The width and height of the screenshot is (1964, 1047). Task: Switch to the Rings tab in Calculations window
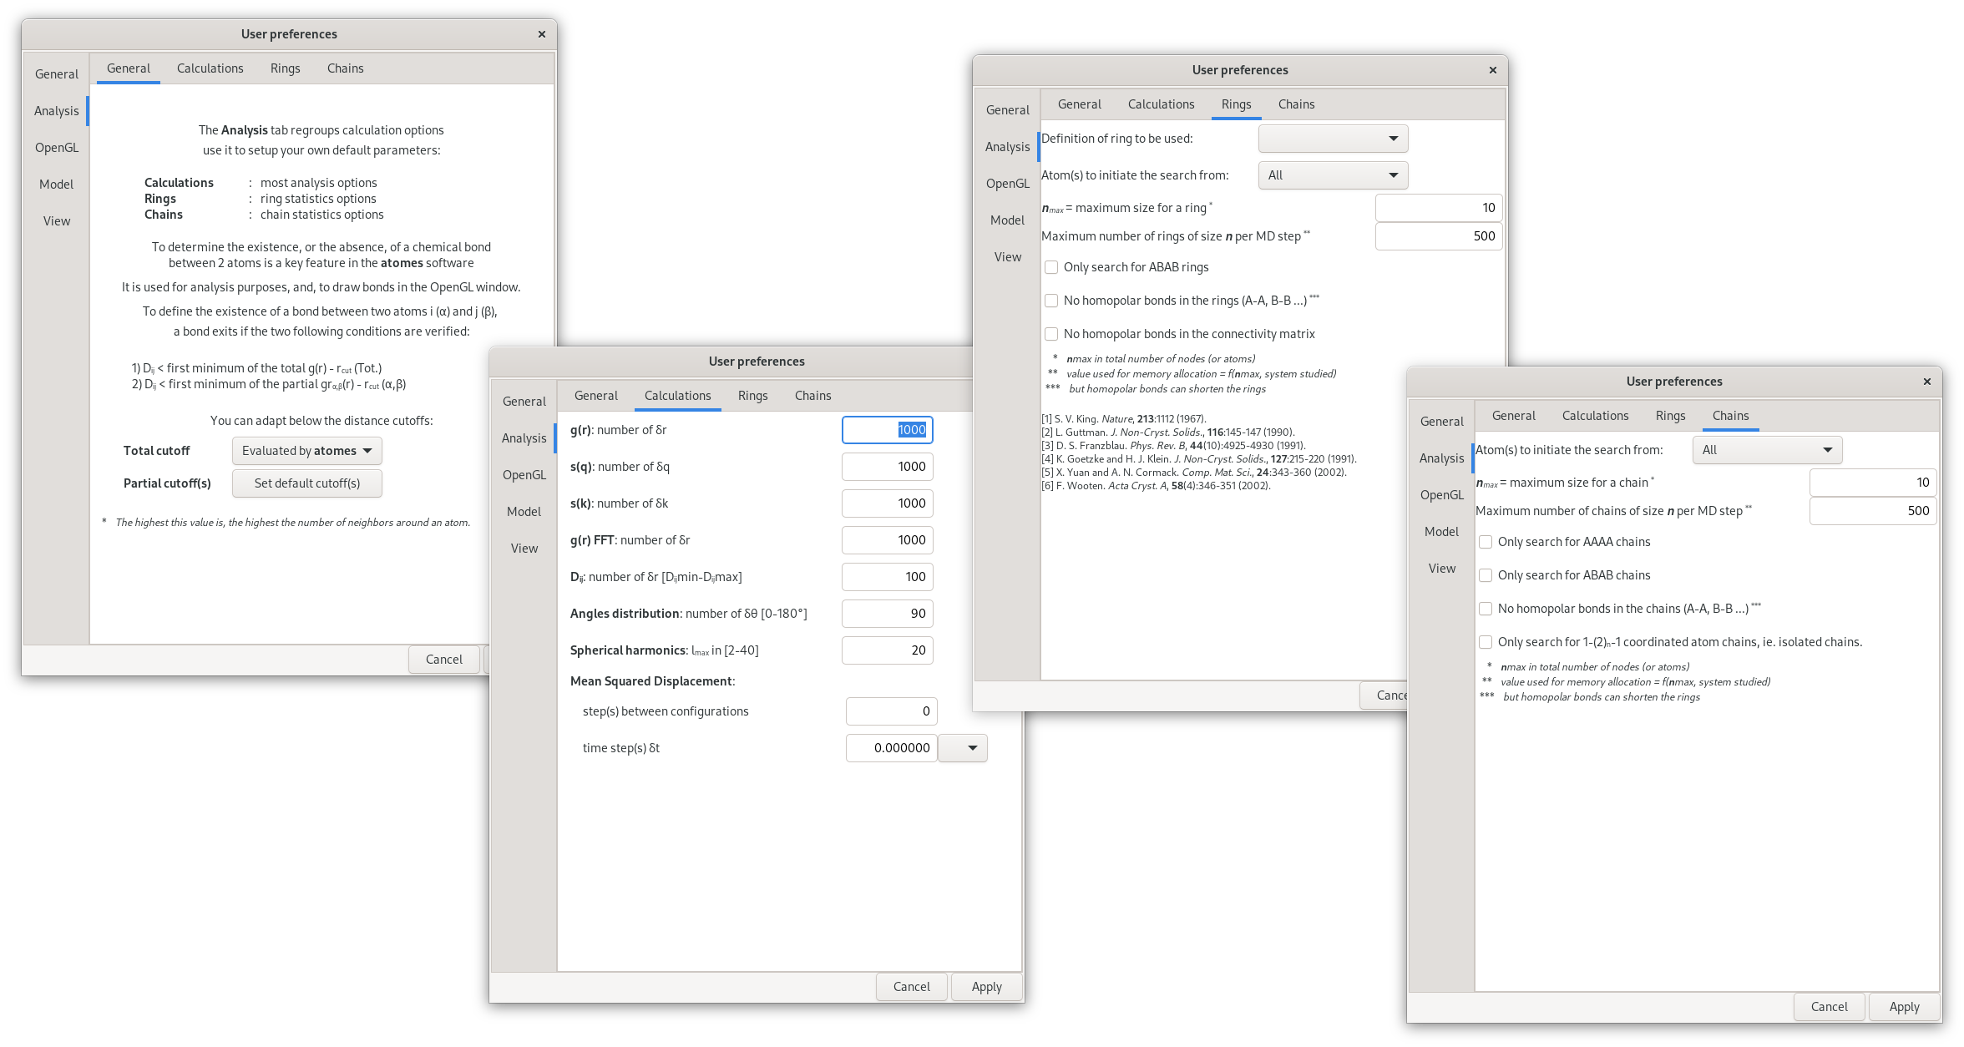(x=752, y=395)
